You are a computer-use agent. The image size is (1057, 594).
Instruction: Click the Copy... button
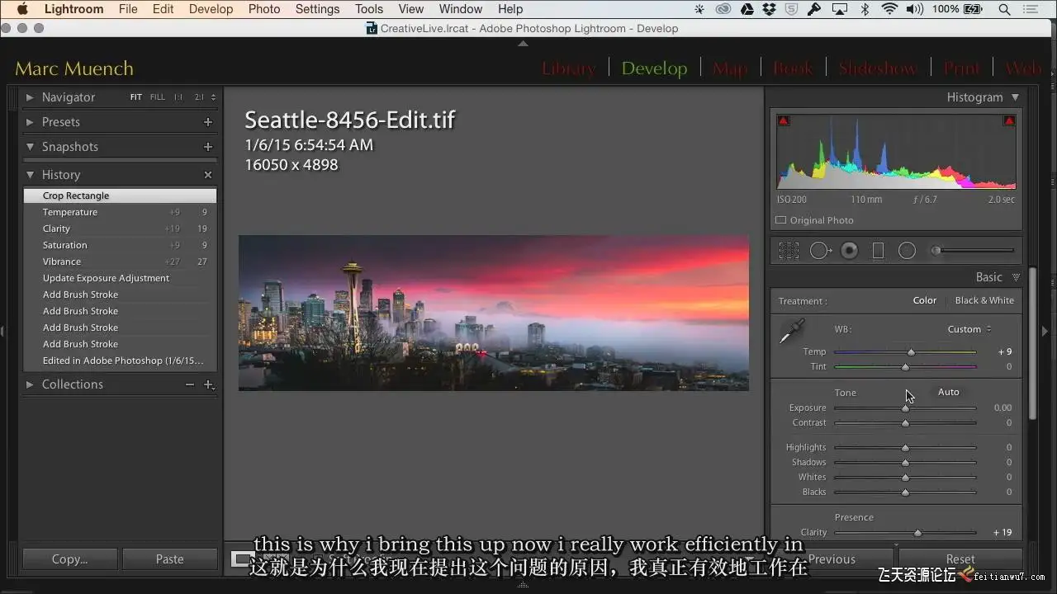click(x=70, y=559)
